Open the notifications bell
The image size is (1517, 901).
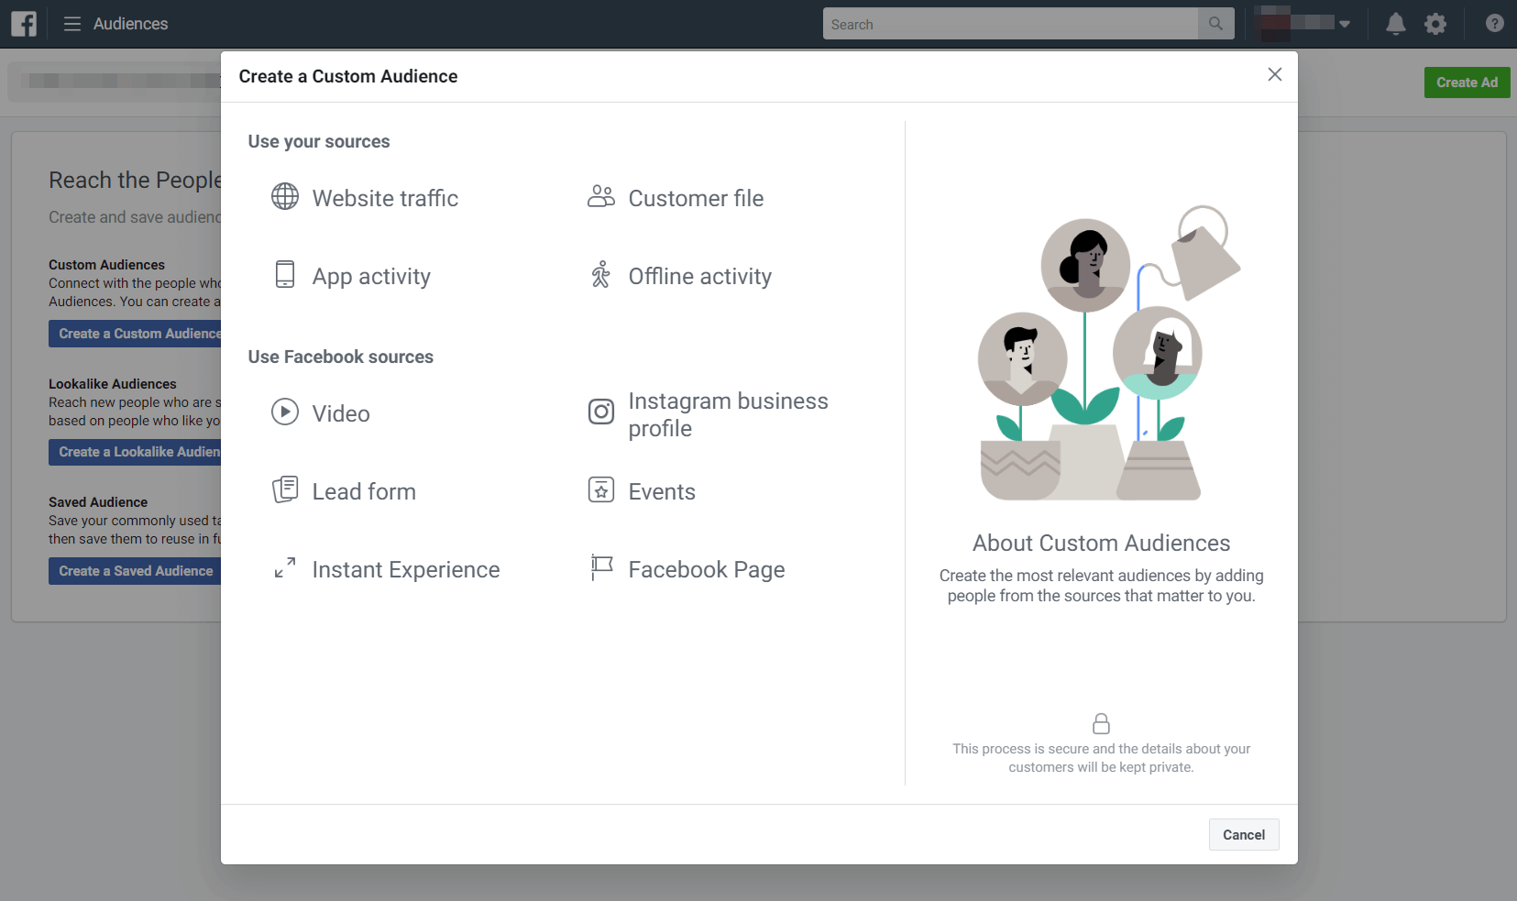[1395, 24]
